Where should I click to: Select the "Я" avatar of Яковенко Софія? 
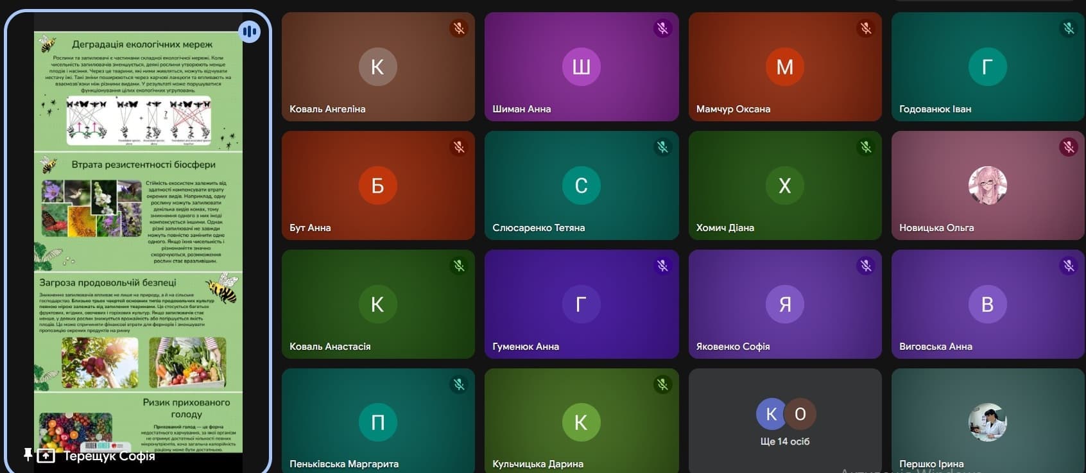click(785, 304)
